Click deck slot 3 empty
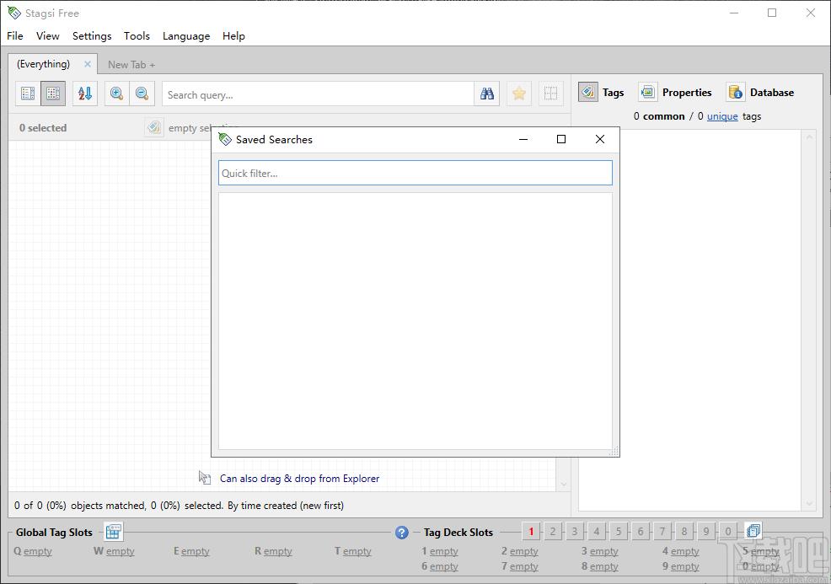This screenshot has height=584, width=831. pyautogui.click(x=600, y=551)
